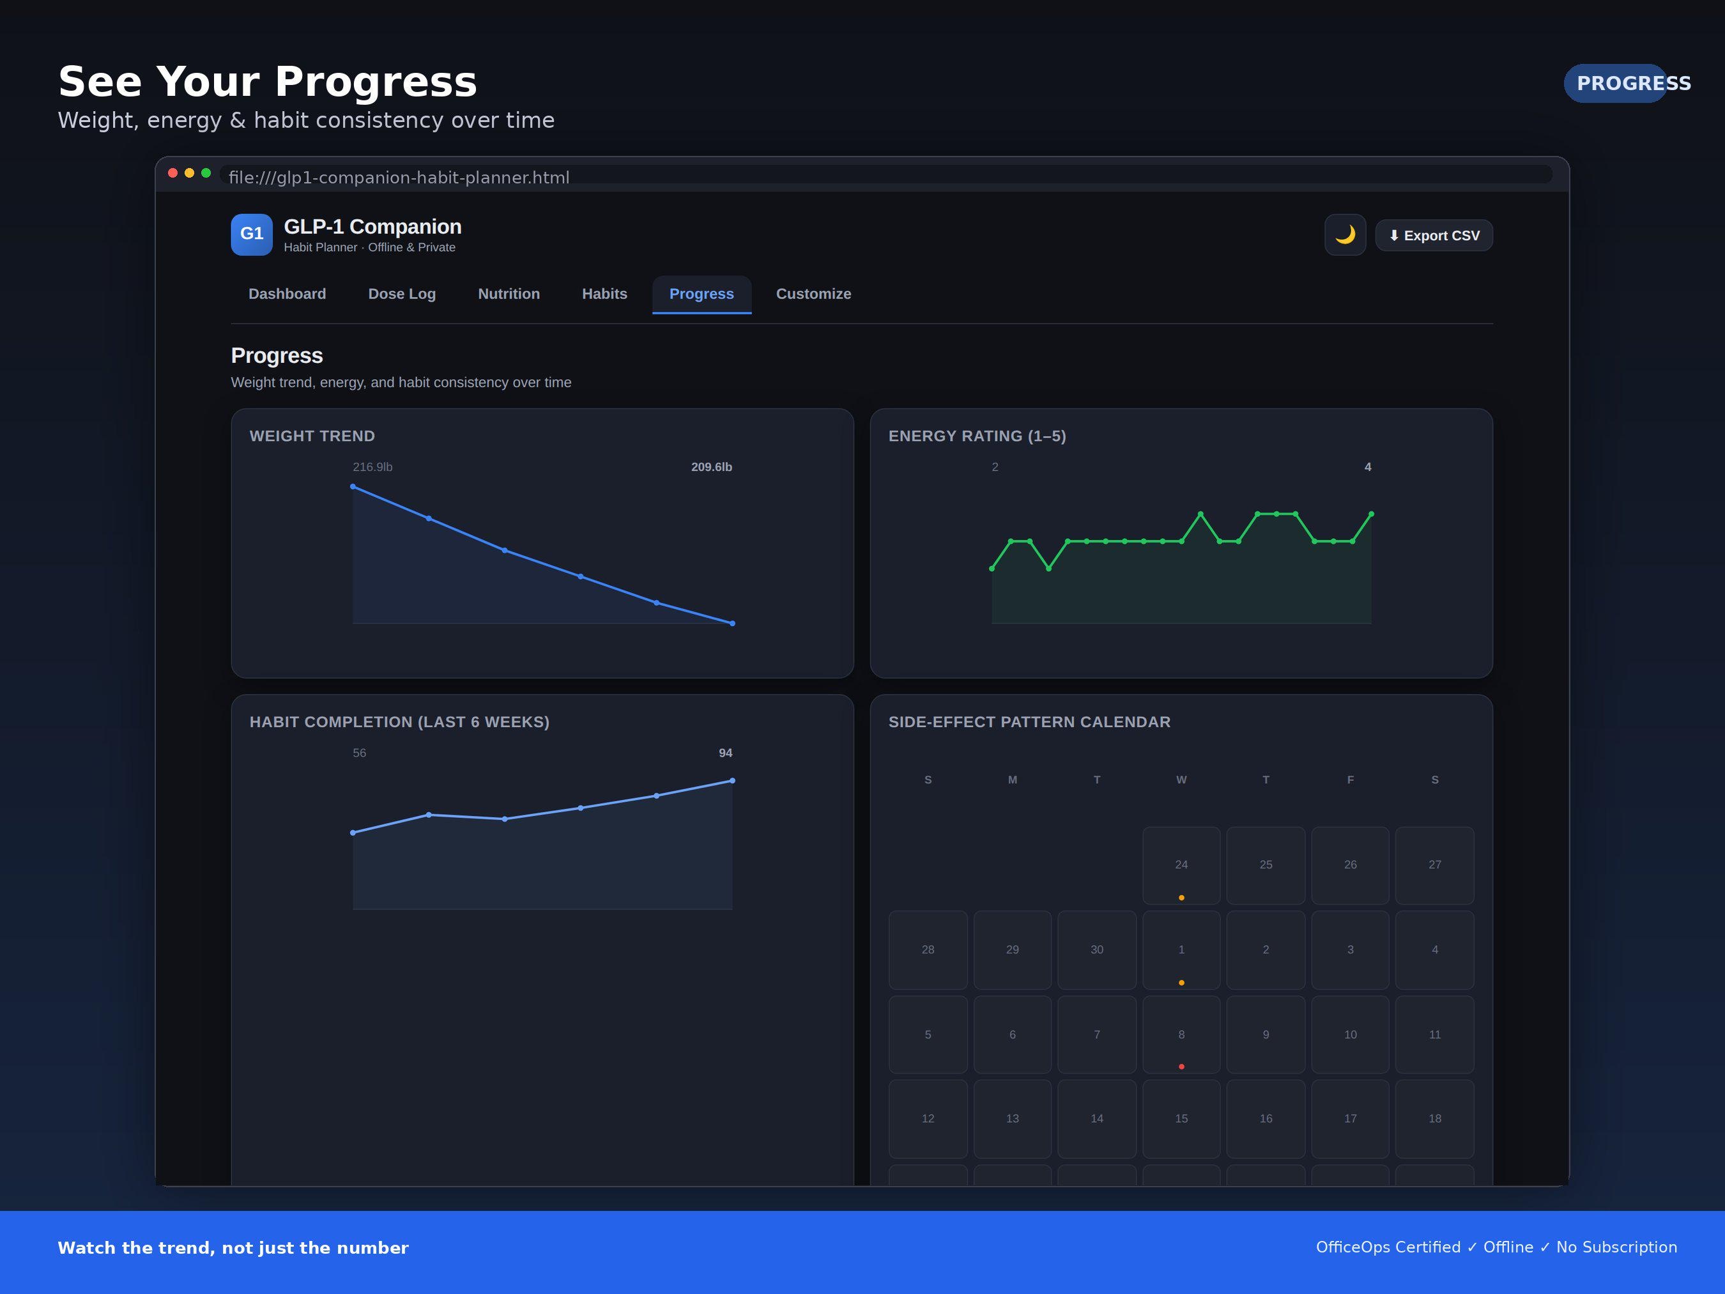Click calendar day 30
Screen dimensions: 1725x1294
point(1096,950)
